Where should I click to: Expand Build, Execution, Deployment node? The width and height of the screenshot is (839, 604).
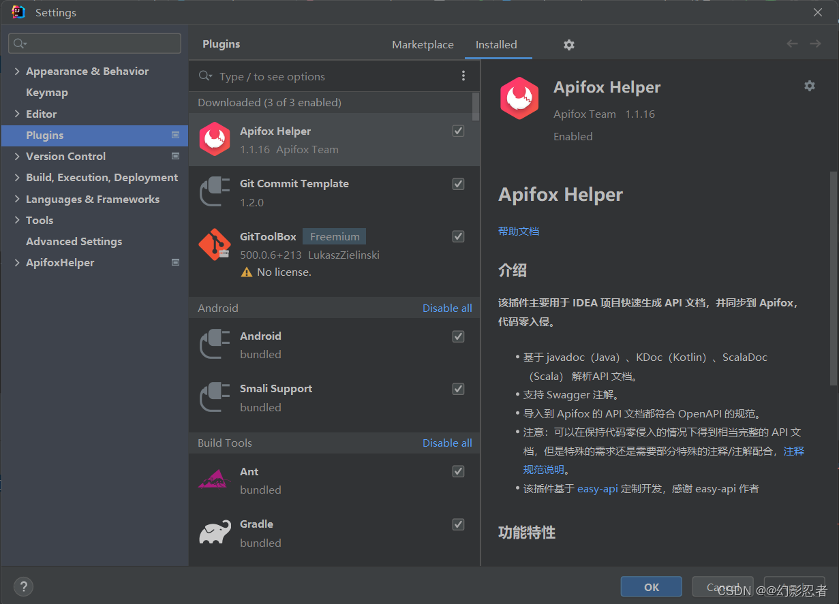17,177
